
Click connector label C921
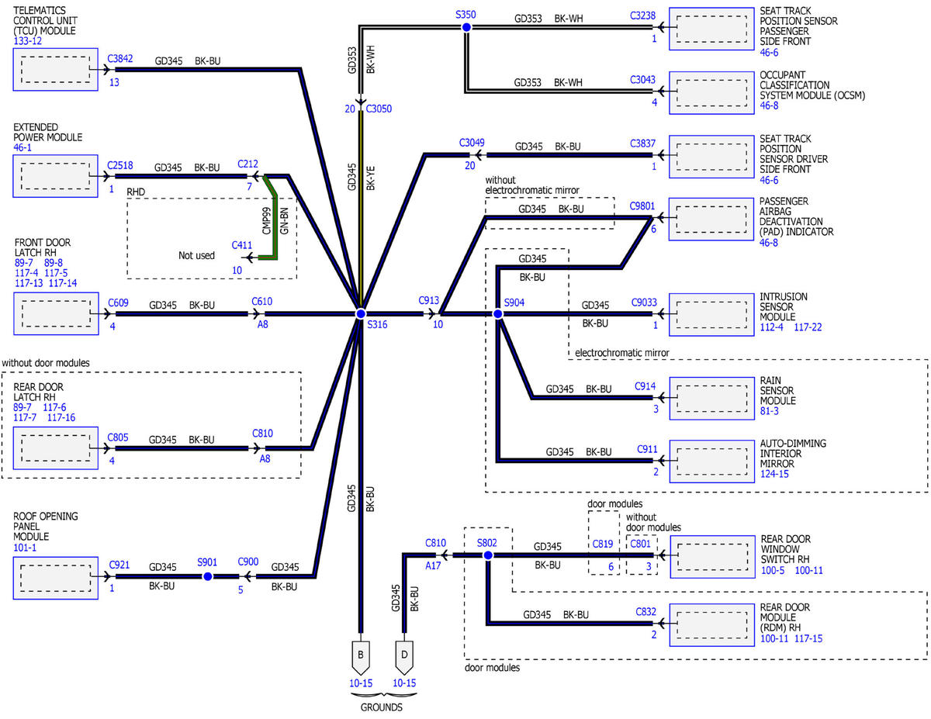coord(118,565)
